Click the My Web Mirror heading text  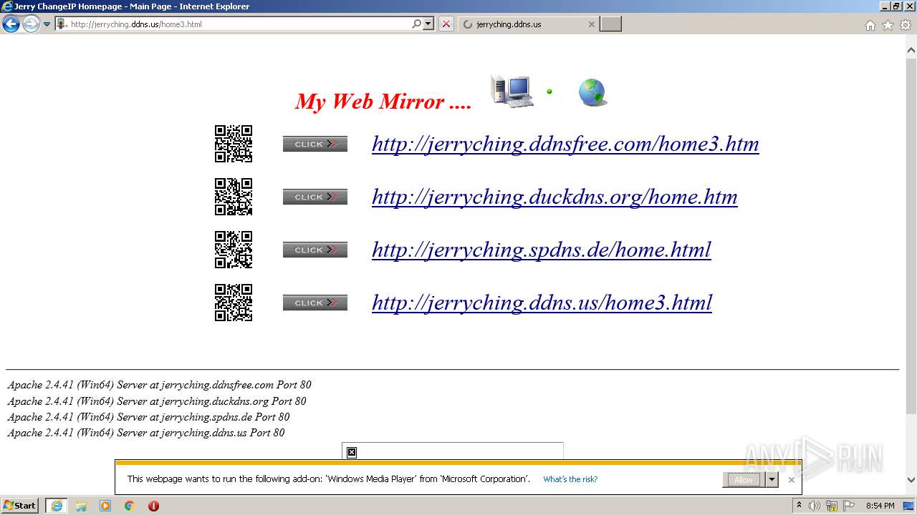pos(383,102)
